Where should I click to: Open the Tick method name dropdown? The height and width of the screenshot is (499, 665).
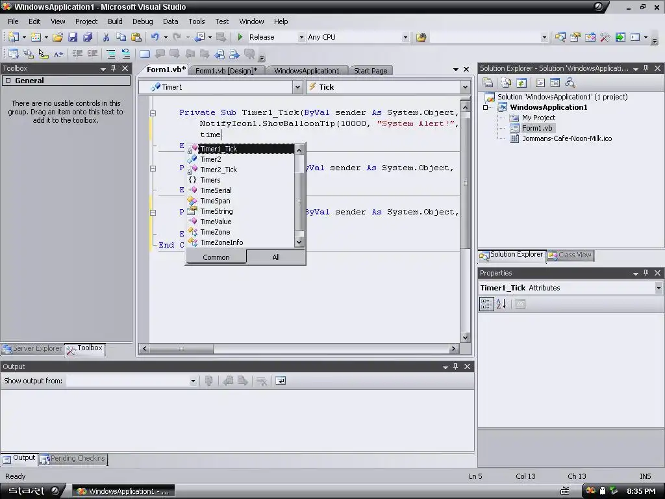click(465, 88)
